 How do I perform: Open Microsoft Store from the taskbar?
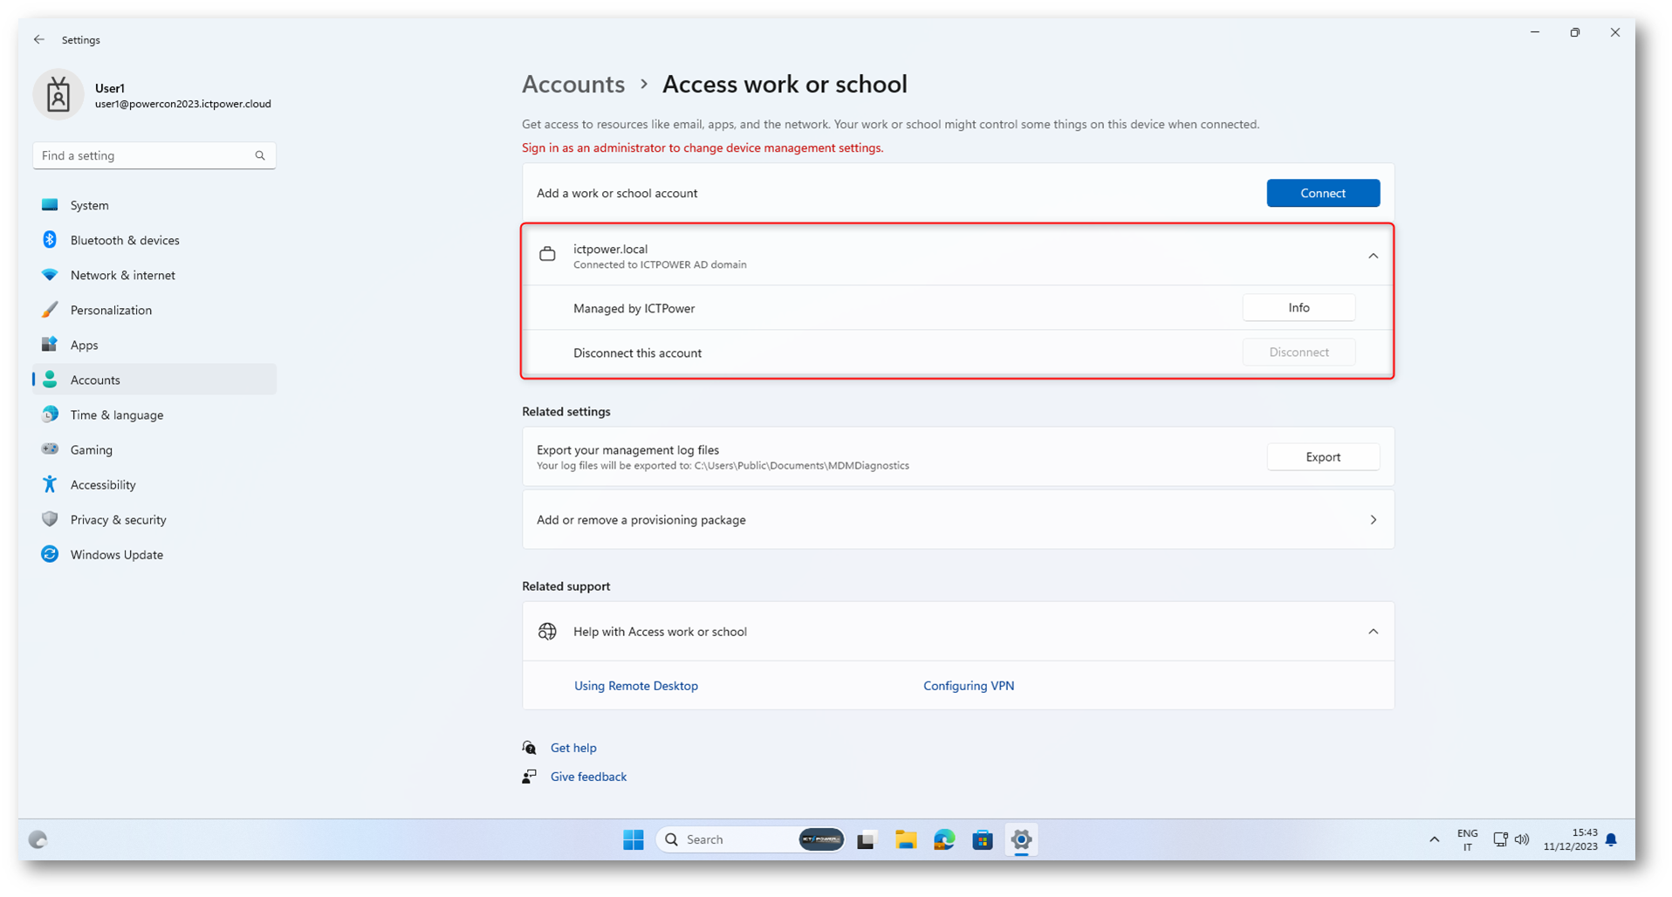click(983, 840)
